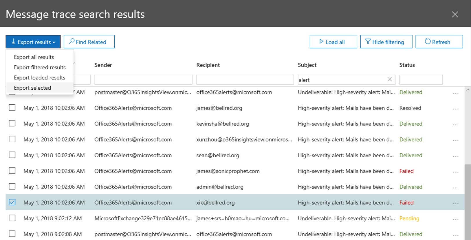
Task: Collapse the Export results dropdown button
Action: (x=33, y=42)
